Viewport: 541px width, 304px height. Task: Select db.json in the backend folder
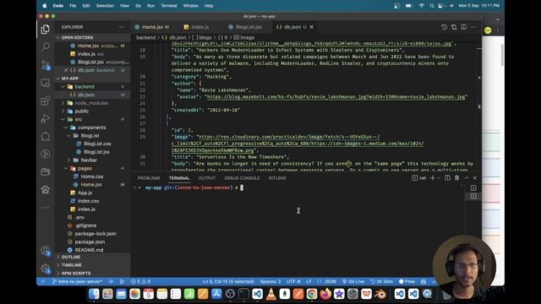click(x=86, y=95)
